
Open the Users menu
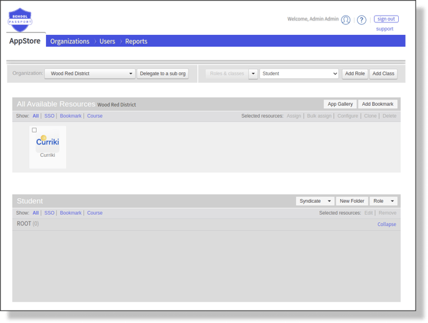click(x=107, y=41)
